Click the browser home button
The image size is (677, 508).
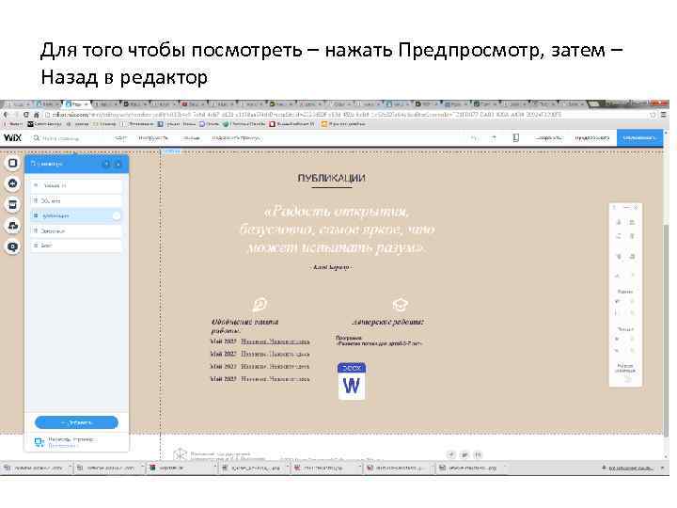coord(37,115)
